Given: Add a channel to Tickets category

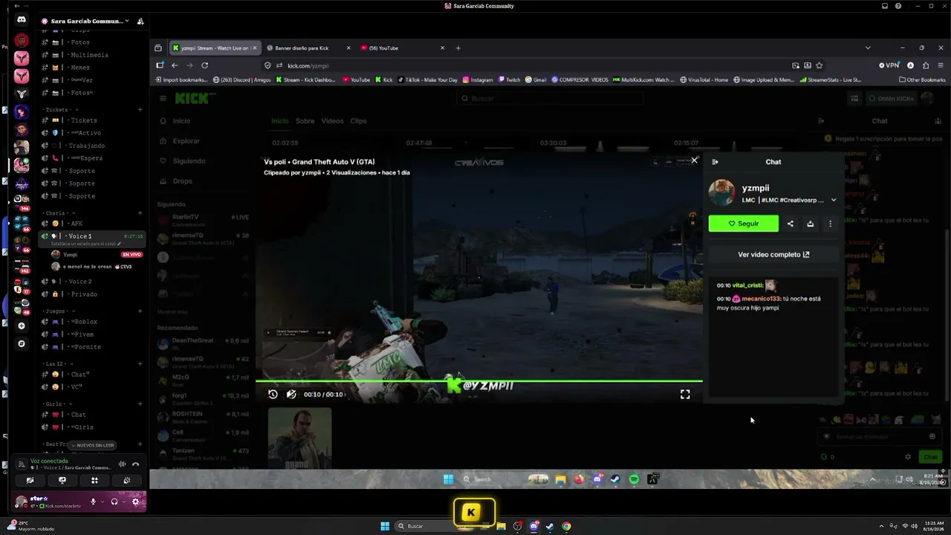Looking at the screenshot, I should 140,110.
